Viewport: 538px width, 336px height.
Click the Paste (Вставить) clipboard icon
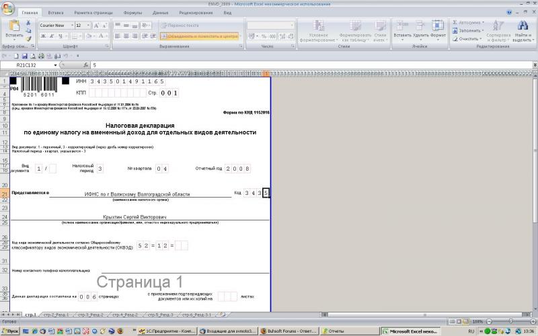pos(13,28)
